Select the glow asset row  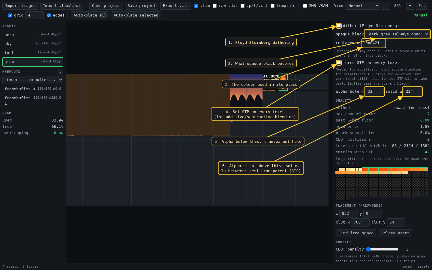(33, 62)
